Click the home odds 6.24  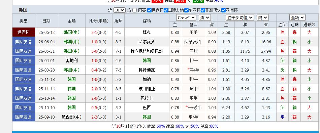point(226,107)
